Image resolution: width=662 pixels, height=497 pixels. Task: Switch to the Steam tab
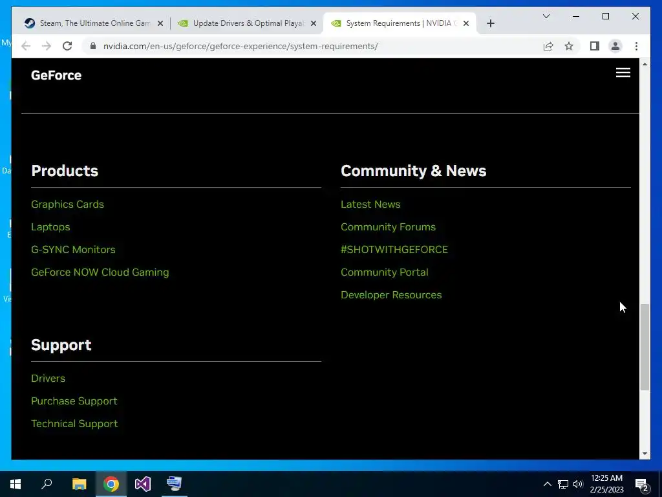click(x=94, y=23)
